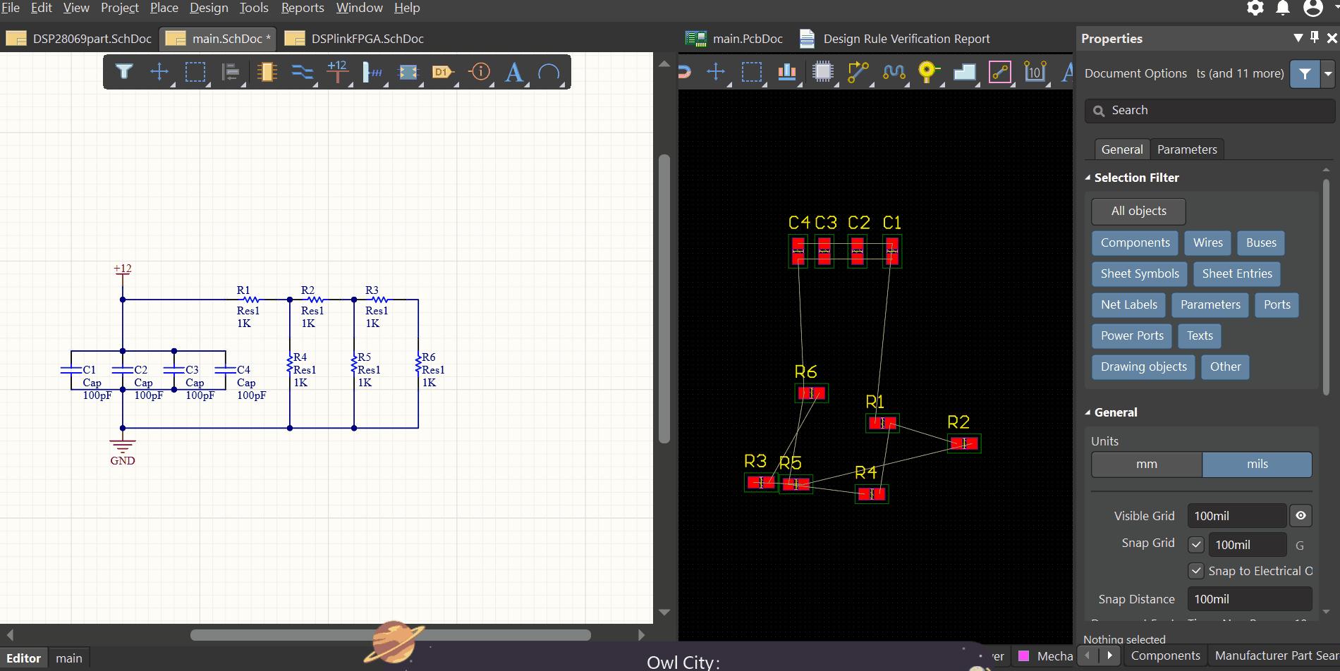
Task: Select the PCB place component chip icon
Action: [822, 72]
